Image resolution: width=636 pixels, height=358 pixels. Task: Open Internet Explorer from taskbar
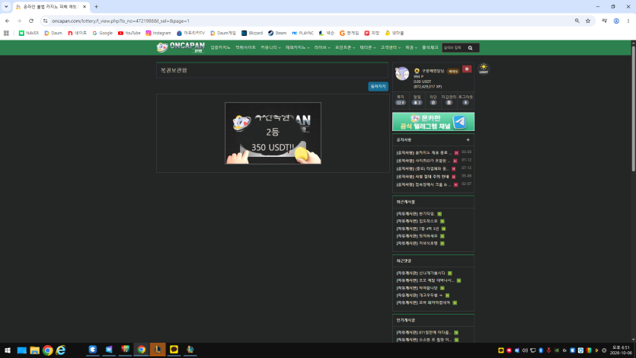(x=61, y=350)
